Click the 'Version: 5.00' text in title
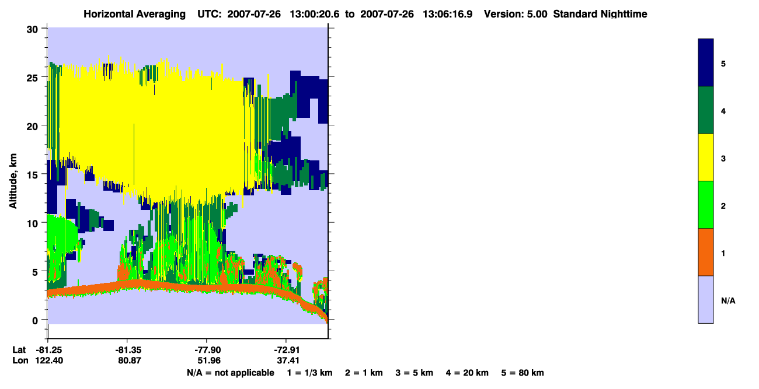The width and height of the screenshot is (759, 389). (516, 14)
